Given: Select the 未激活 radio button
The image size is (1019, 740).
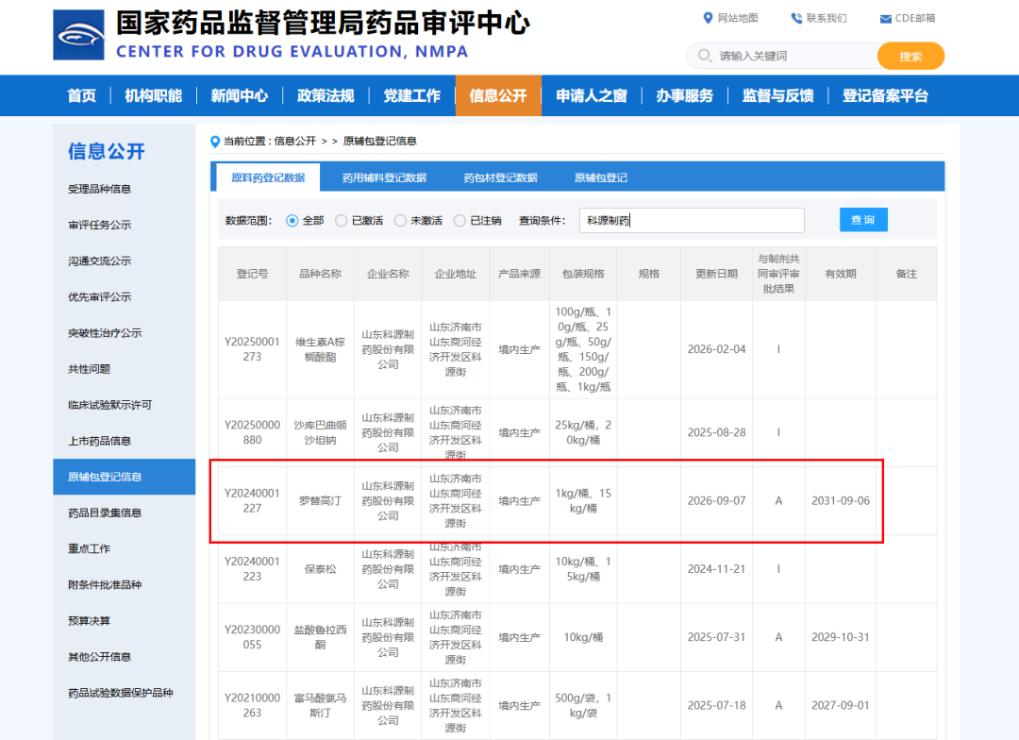Looking at the screenshot, I should (x=400, y=221).
